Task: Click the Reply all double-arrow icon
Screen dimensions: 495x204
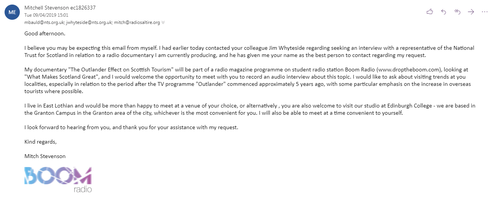Action: [x=458, y=12]
